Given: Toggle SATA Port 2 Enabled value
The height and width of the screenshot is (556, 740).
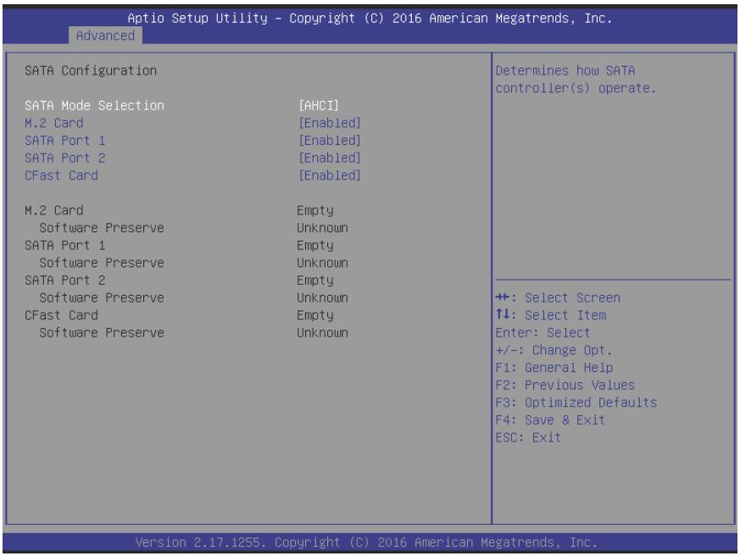Looking at the screenshot, I should pyautogui.click(x=330, y=158).
